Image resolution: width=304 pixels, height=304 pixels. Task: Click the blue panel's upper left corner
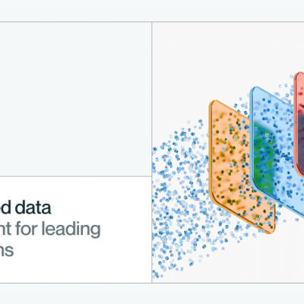pyautogui.click(x=255, y=90)
